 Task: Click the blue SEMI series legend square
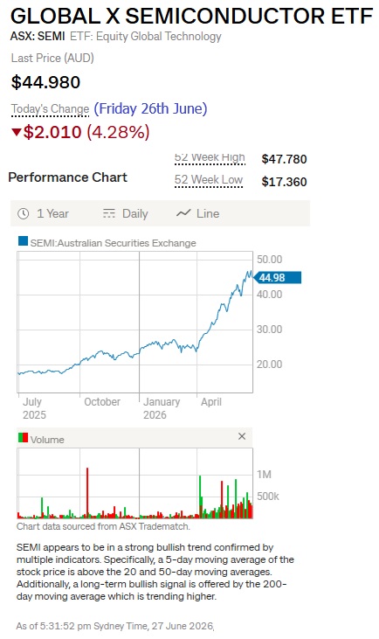[24, 241]
